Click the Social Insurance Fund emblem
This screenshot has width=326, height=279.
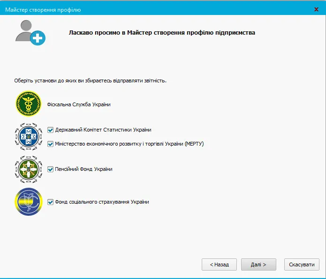click(x=29, y=202)
